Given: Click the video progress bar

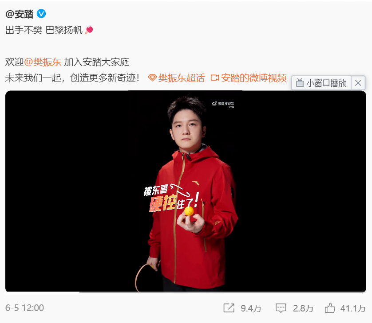Looking at the screenshot, I should (186, 292).
